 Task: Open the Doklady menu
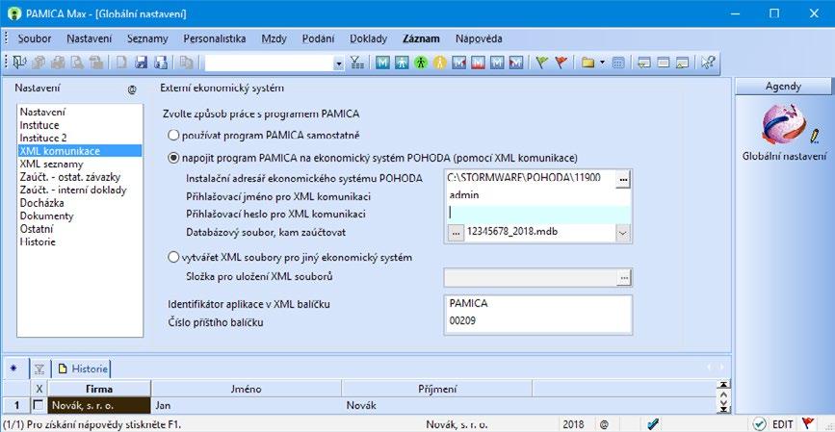(x=369, y=38)
